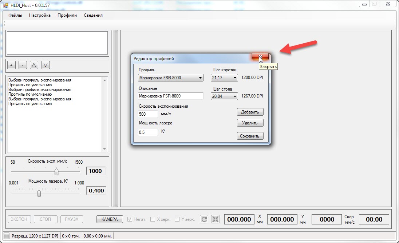Click the Скорость эксп. slider handle

56,172
